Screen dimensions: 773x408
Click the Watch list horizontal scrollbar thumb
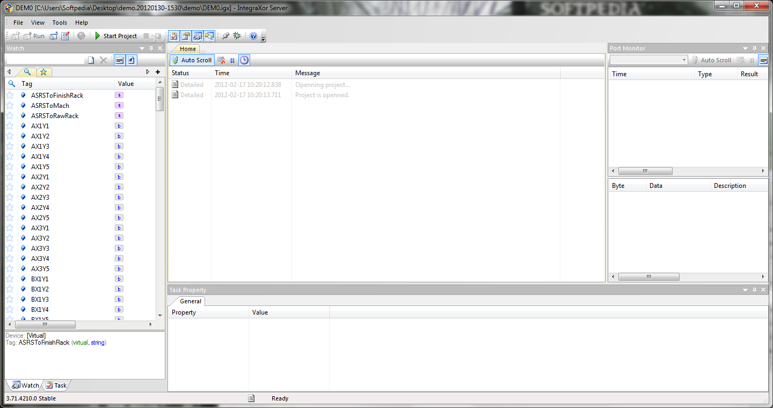point(45,324)
